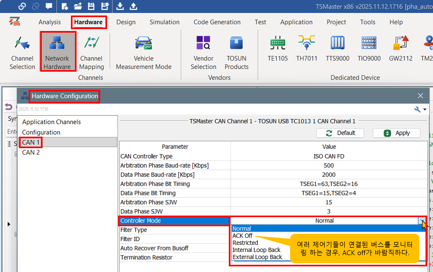Click the Default button

(x=340, y=133)
